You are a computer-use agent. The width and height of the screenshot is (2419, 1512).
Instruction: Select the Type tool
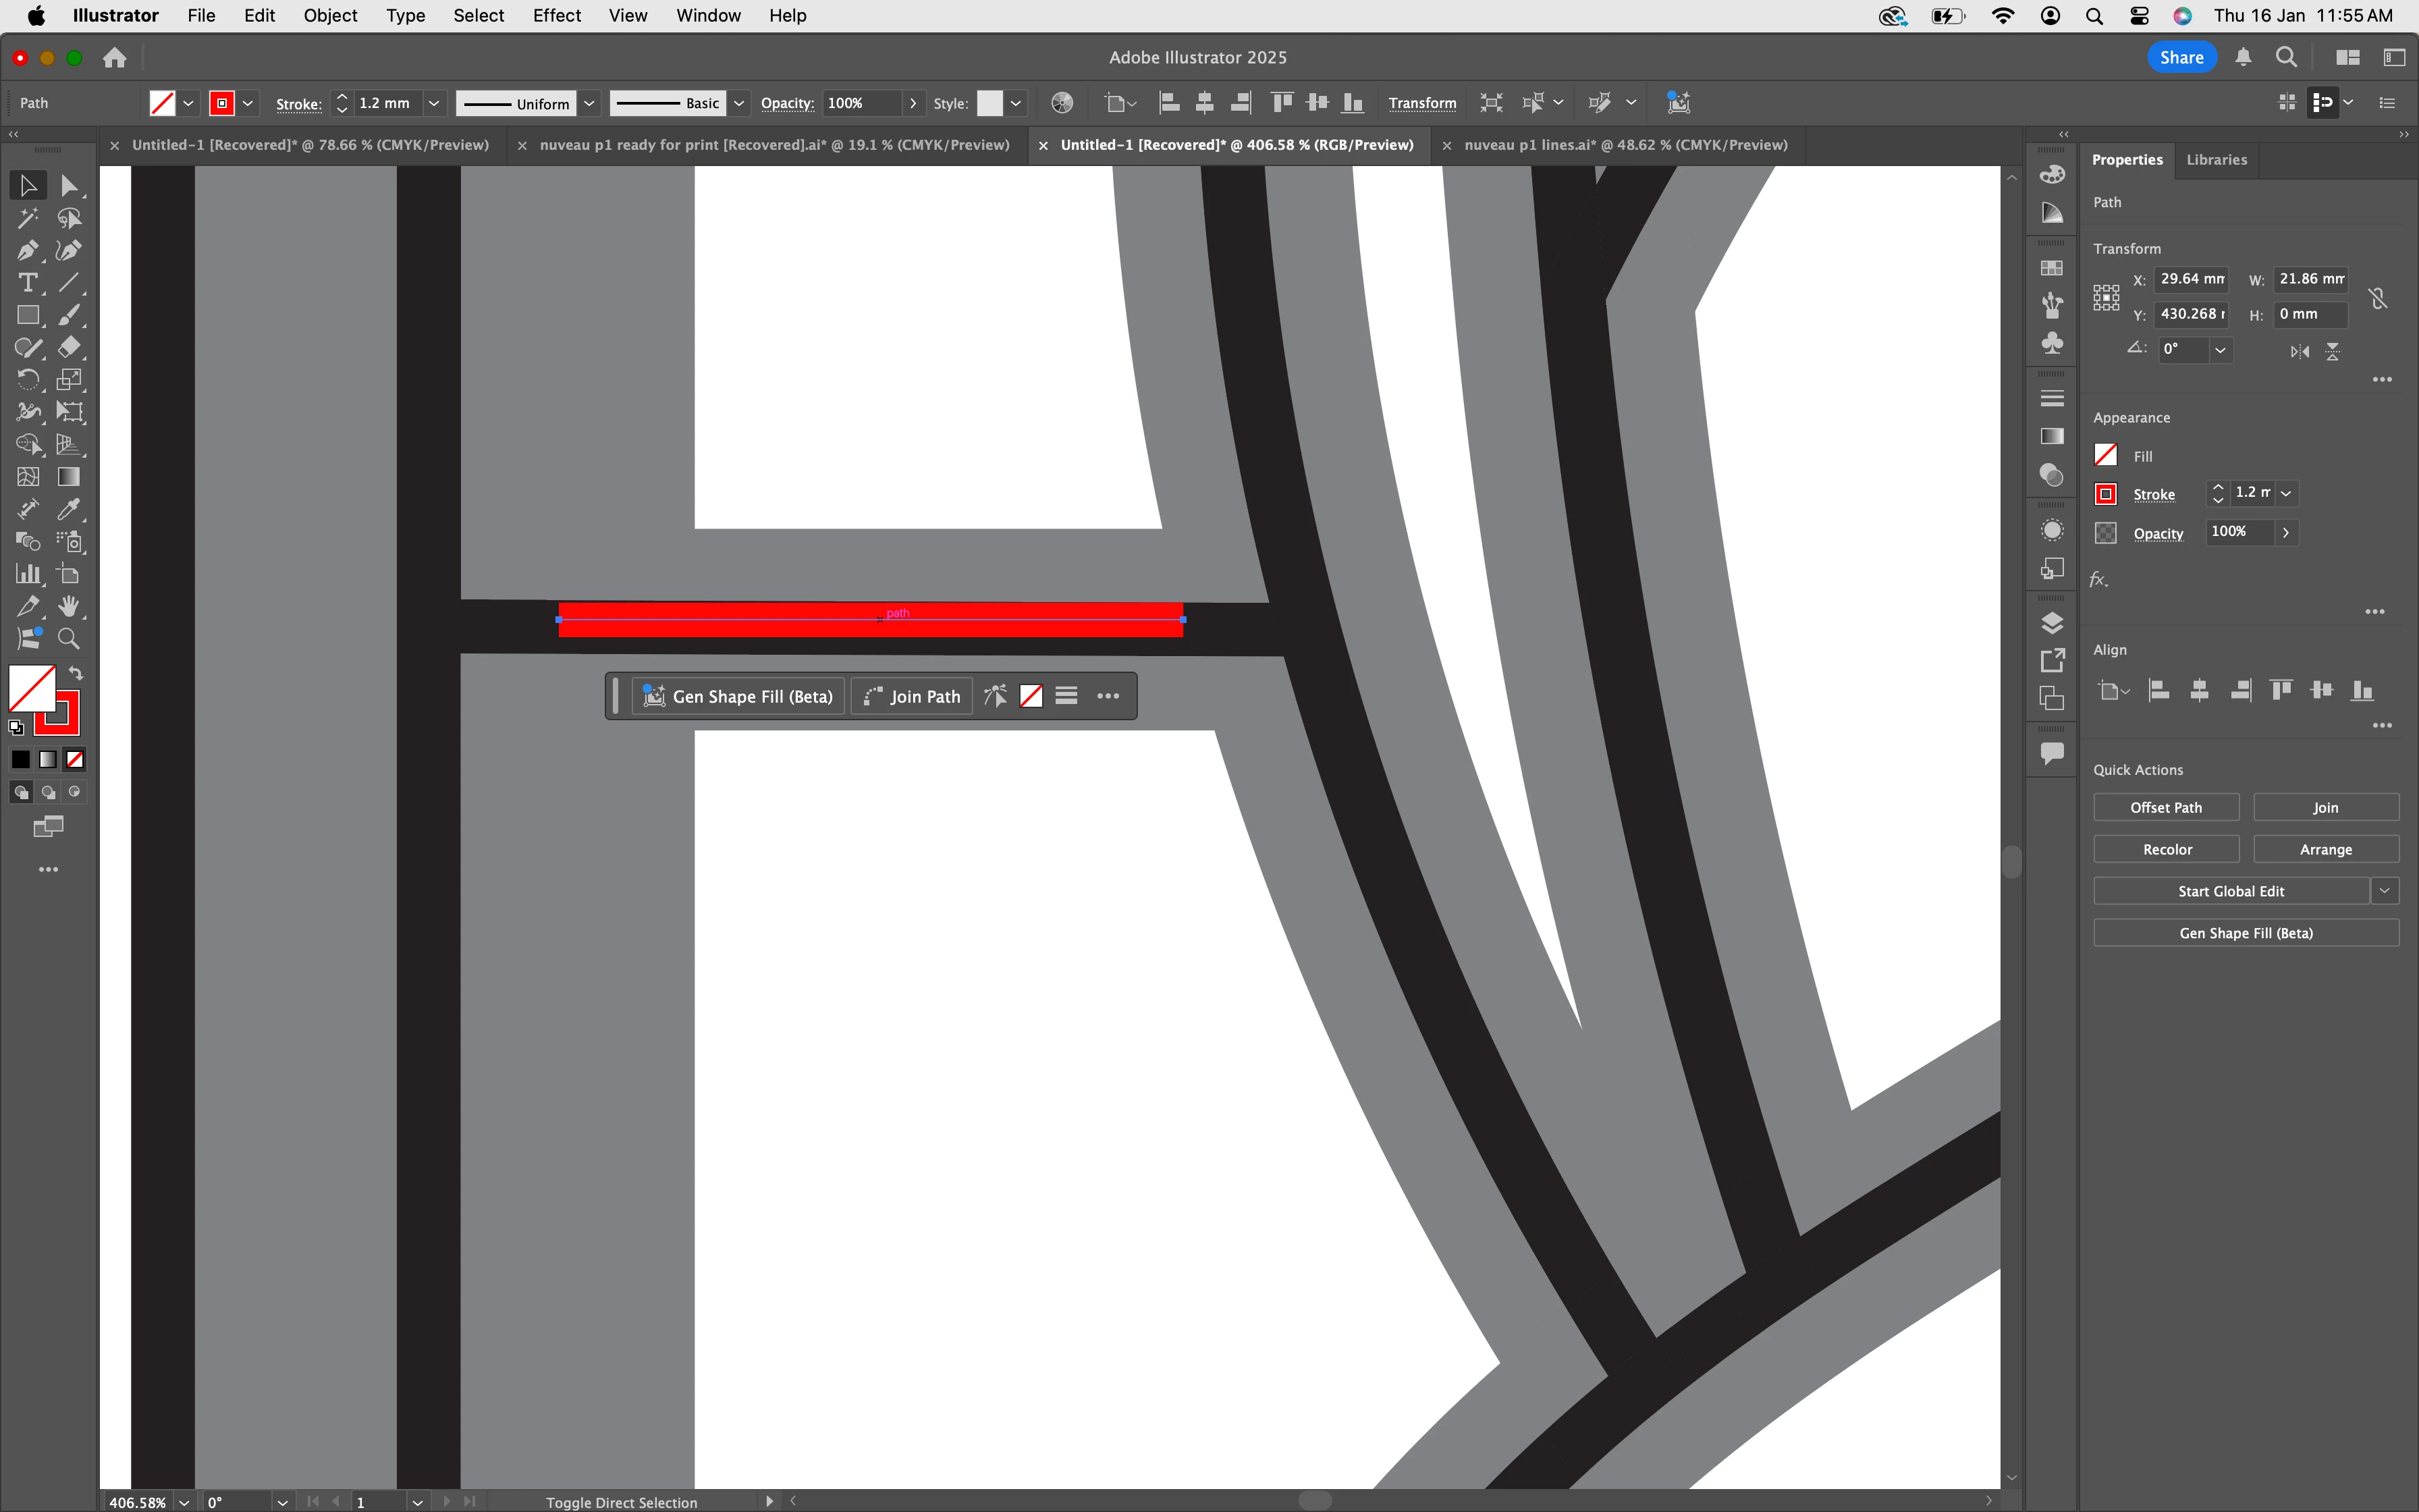(27, 283)
